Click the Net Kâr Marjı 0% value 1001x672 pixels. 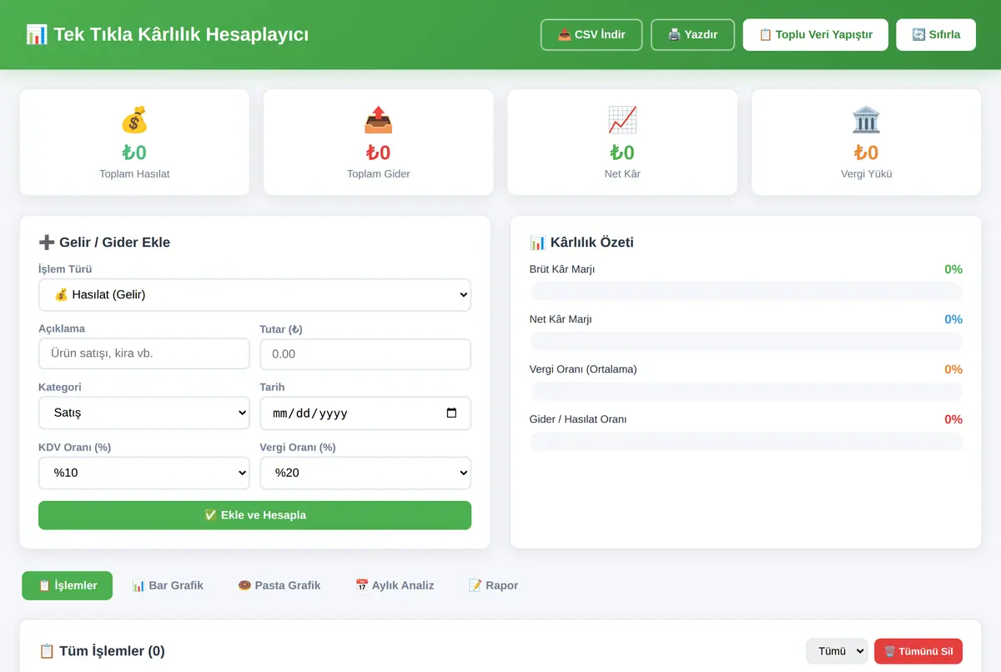pyautogui.click(x=953, y=319)
